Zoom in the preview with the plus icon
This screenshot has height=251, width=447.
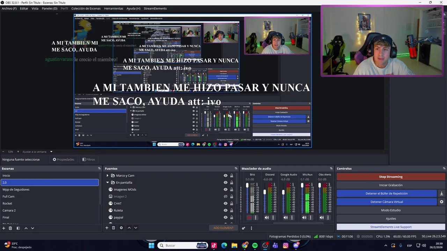tap(18, 152)
